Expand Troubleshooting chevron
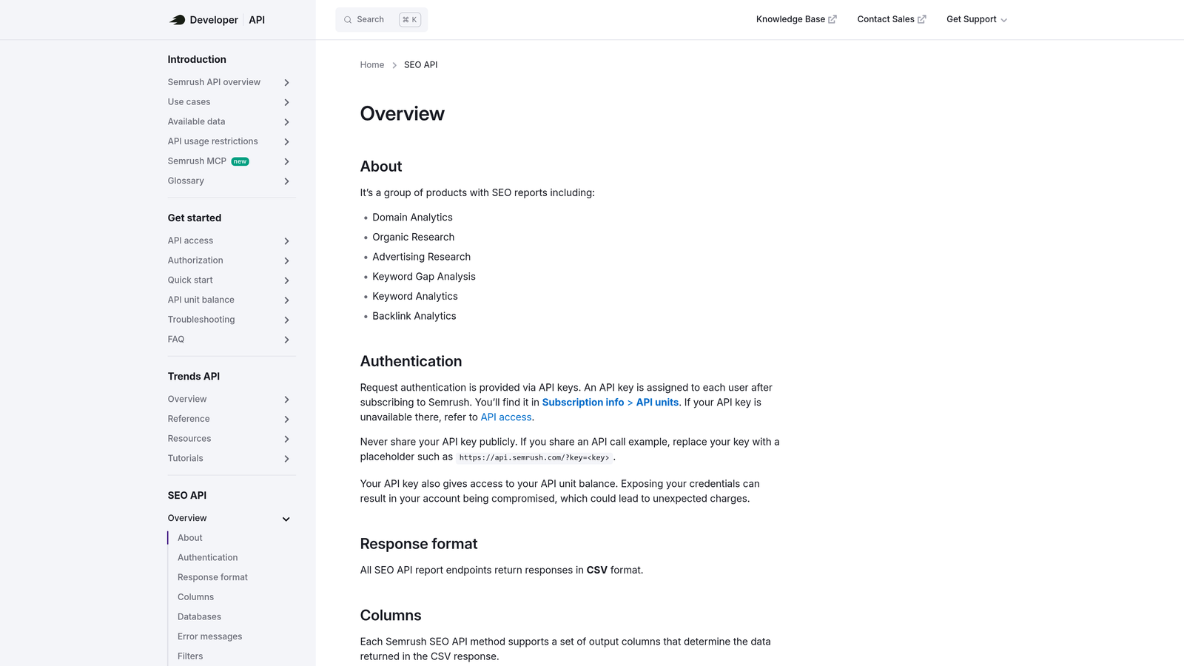The image size is (1184, 666). [286, 320]
